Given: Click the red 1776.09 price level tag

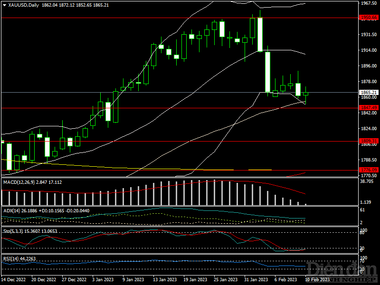Looking at the screenshot, I should [369, 170].
